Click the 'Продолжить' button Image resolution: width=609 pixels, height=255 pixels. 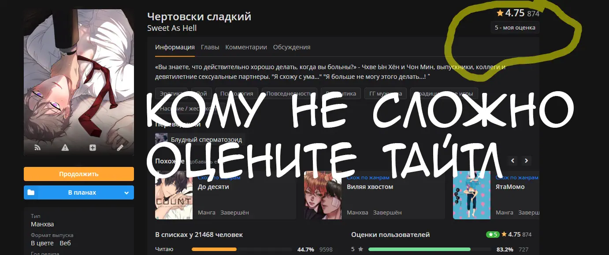pyautogui.click(x=79, y=174)
